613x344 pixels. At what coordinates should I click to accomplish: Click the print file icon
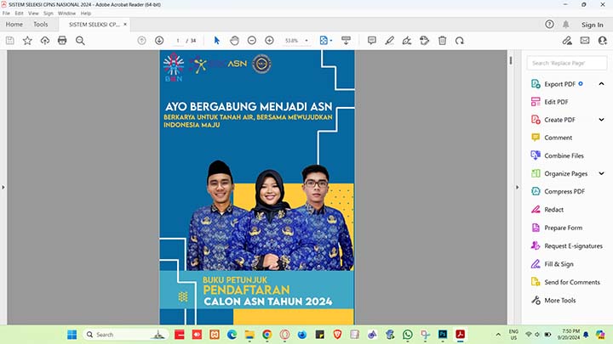(62, 40)
